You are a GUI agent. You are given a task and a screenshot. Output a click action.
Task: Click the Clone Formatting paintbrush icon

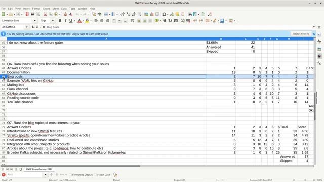(65, 14)
